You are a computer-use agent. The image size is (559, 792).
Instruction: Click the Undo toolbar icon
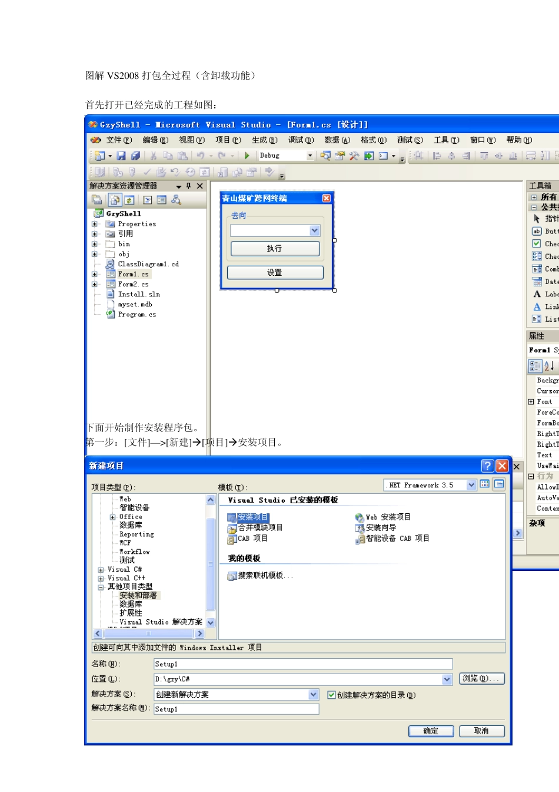click(x=200, y=156)
